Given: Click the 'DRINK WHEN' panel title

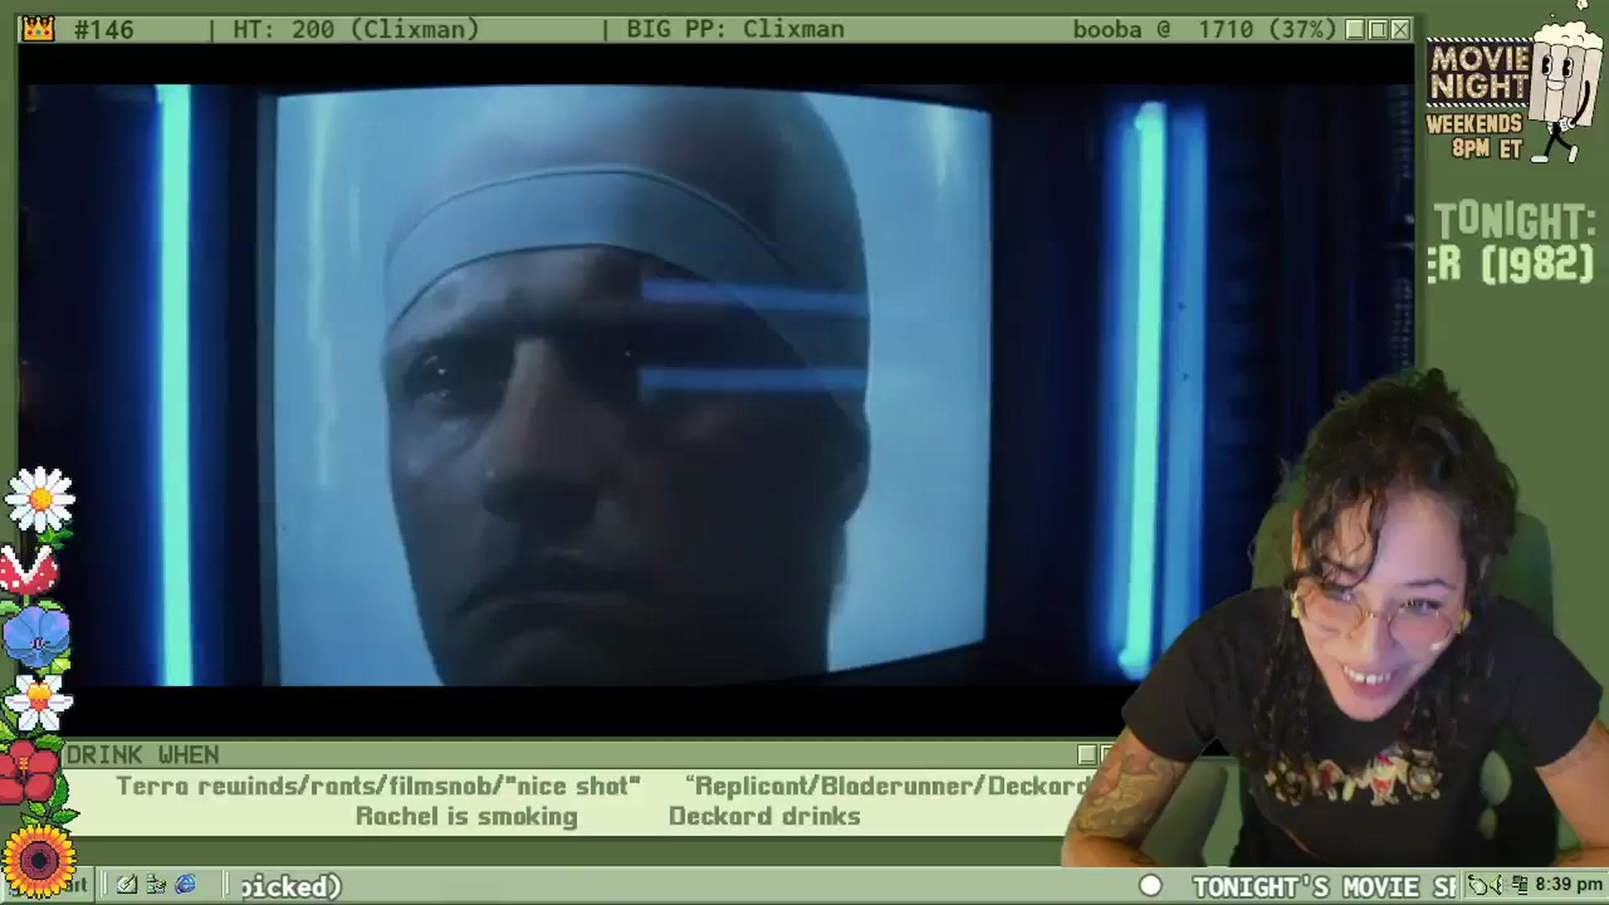Looking at the screenshot, I should [x=143, y=755].
